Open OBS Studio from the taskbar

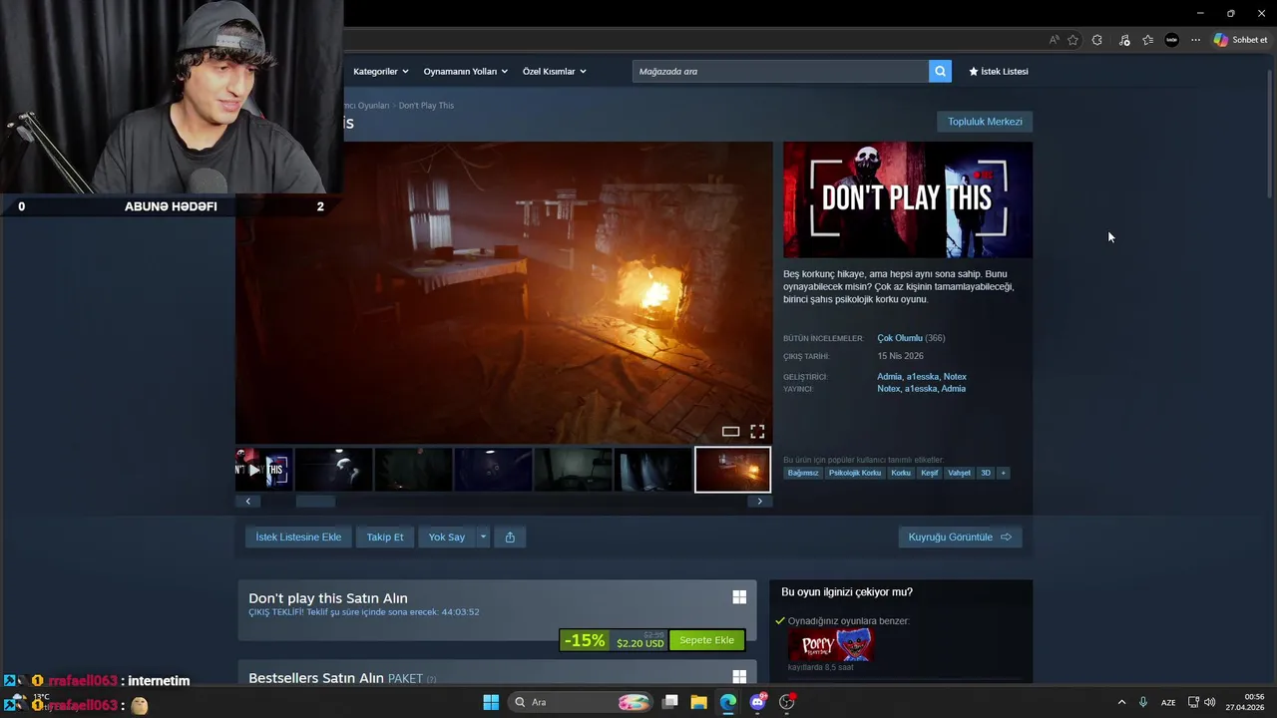click(787, 702)
